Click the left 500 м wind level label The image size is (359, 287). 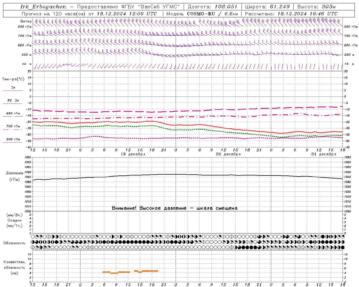coord(27,55)
